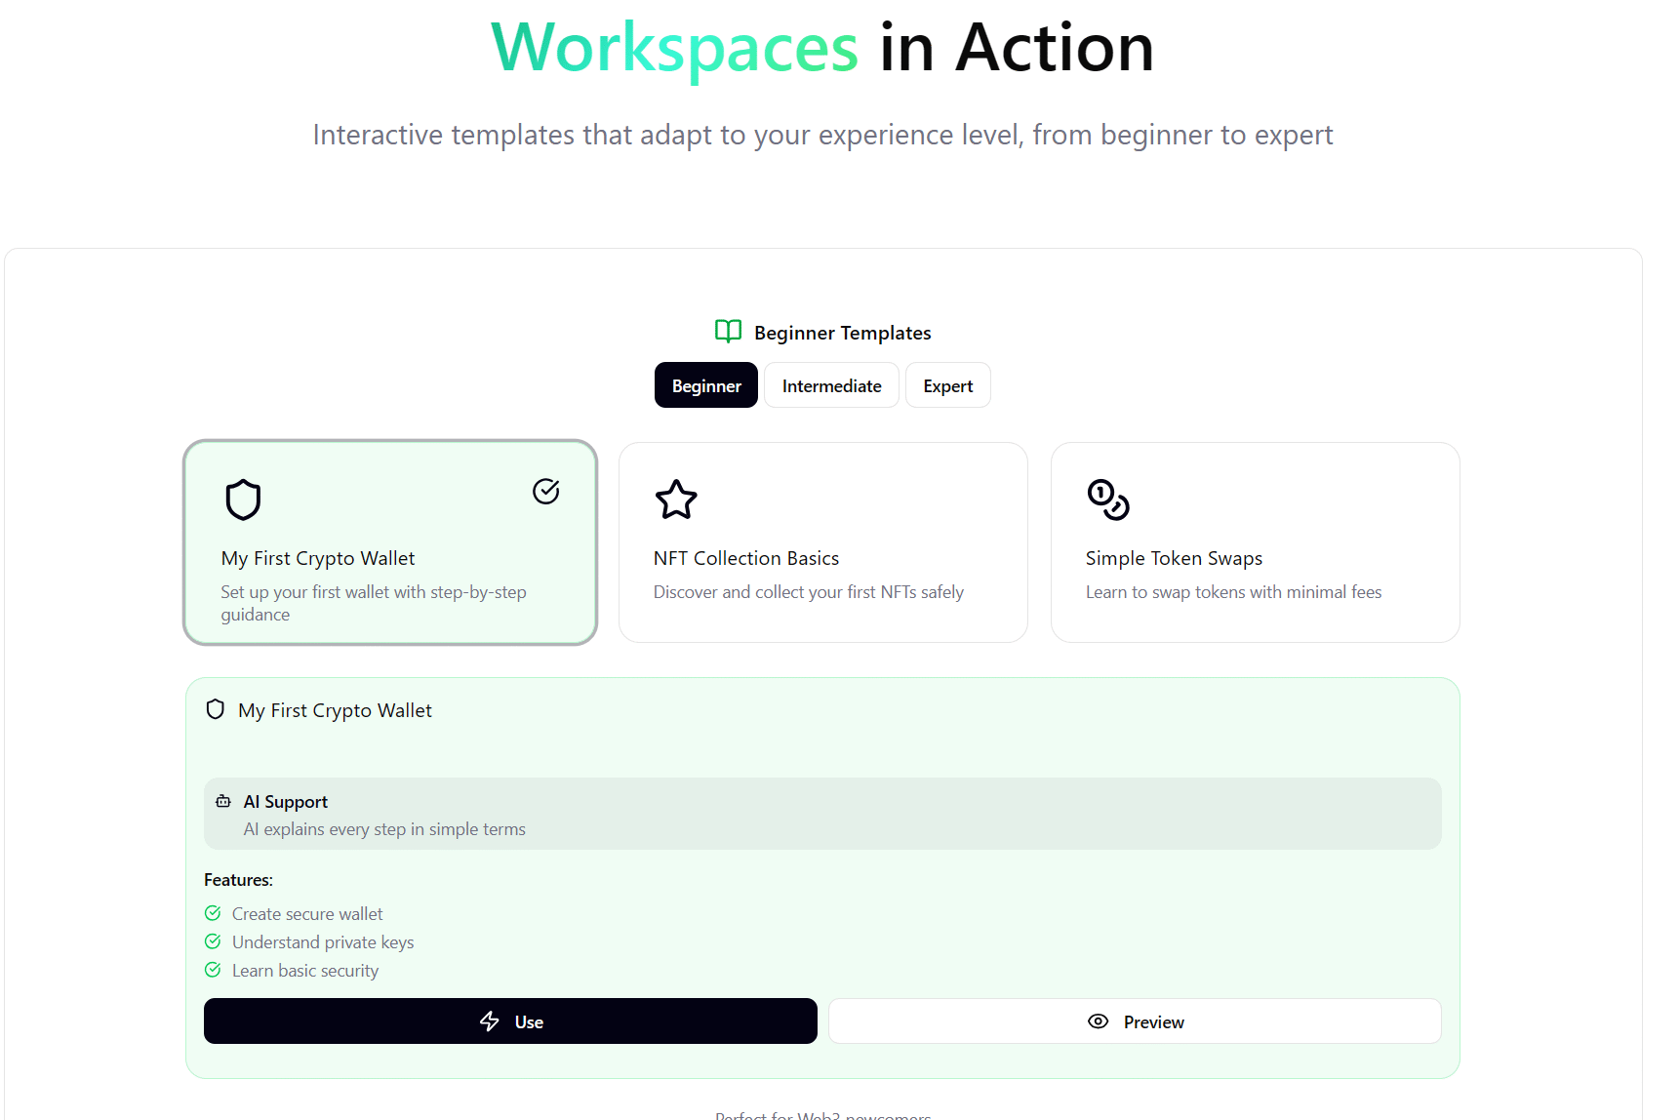
Task: Click check icon beside Create secure wallet
Action: tap(213, 913)
